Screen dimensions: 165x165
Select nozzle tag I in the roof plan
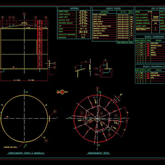coord(82,113)
